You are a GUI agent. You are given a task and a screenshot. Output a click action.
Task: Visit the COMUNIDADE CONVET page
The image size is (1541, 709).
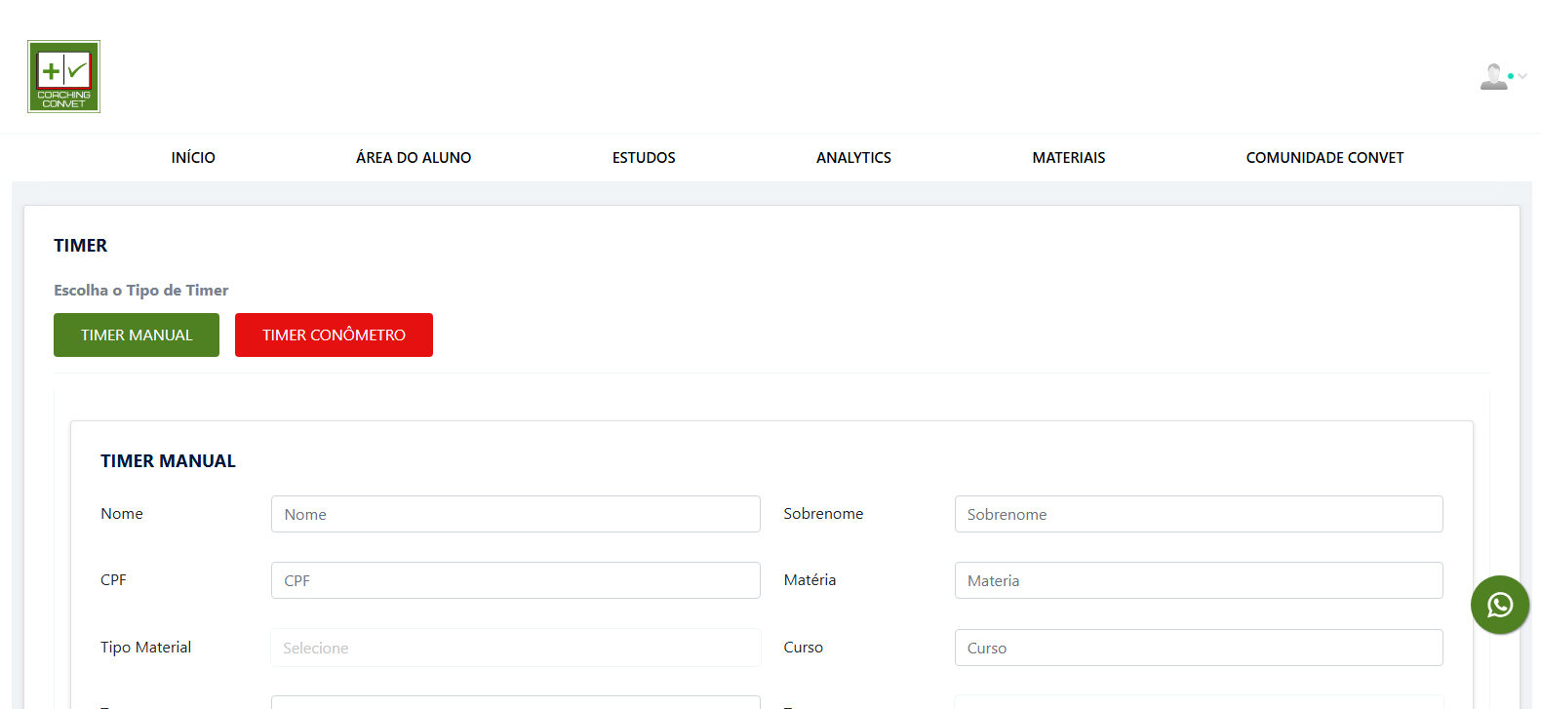click(1324, 158)
